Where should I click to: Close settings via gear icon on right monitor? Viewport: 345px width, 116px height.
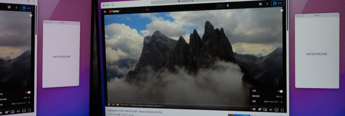coord(260,109)
